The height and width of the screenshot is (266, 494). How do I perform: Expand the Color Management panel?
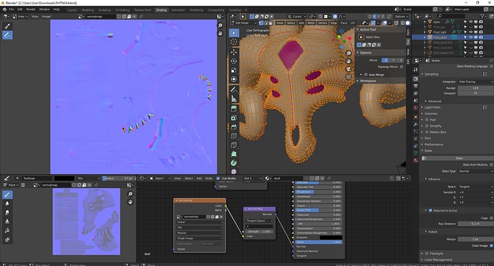pos(438,260)
